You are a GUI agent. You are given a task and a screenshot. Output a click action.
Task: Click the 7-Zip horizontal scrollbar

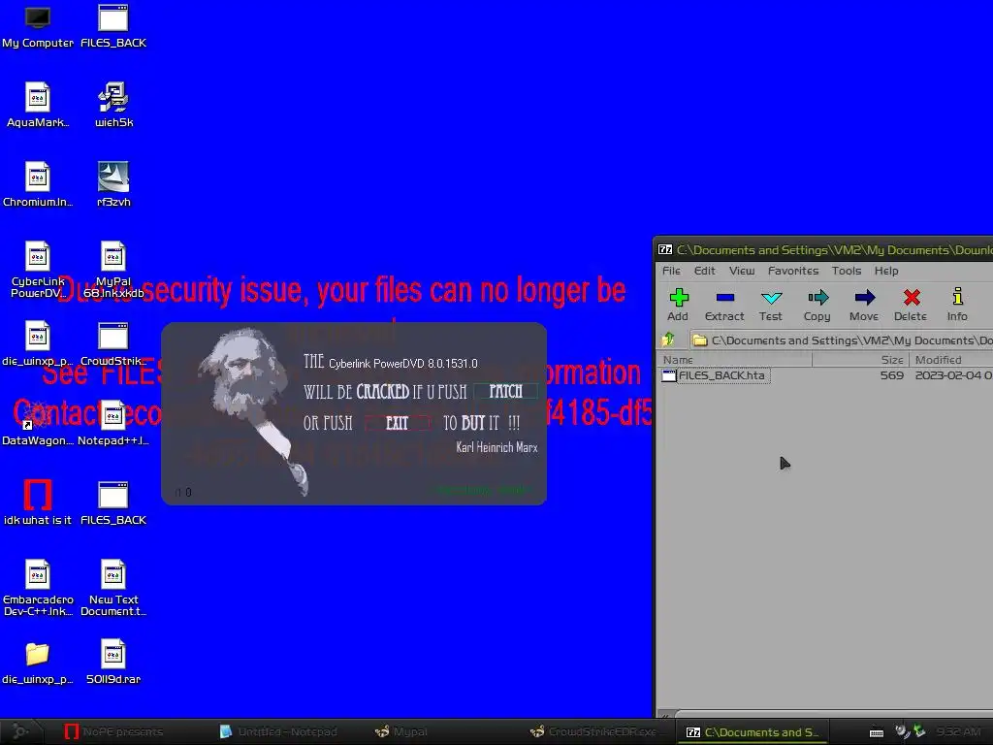(832, 715)
